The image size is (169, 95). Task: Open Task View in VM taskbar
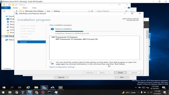pyautogui.click(x=20, y=87)
